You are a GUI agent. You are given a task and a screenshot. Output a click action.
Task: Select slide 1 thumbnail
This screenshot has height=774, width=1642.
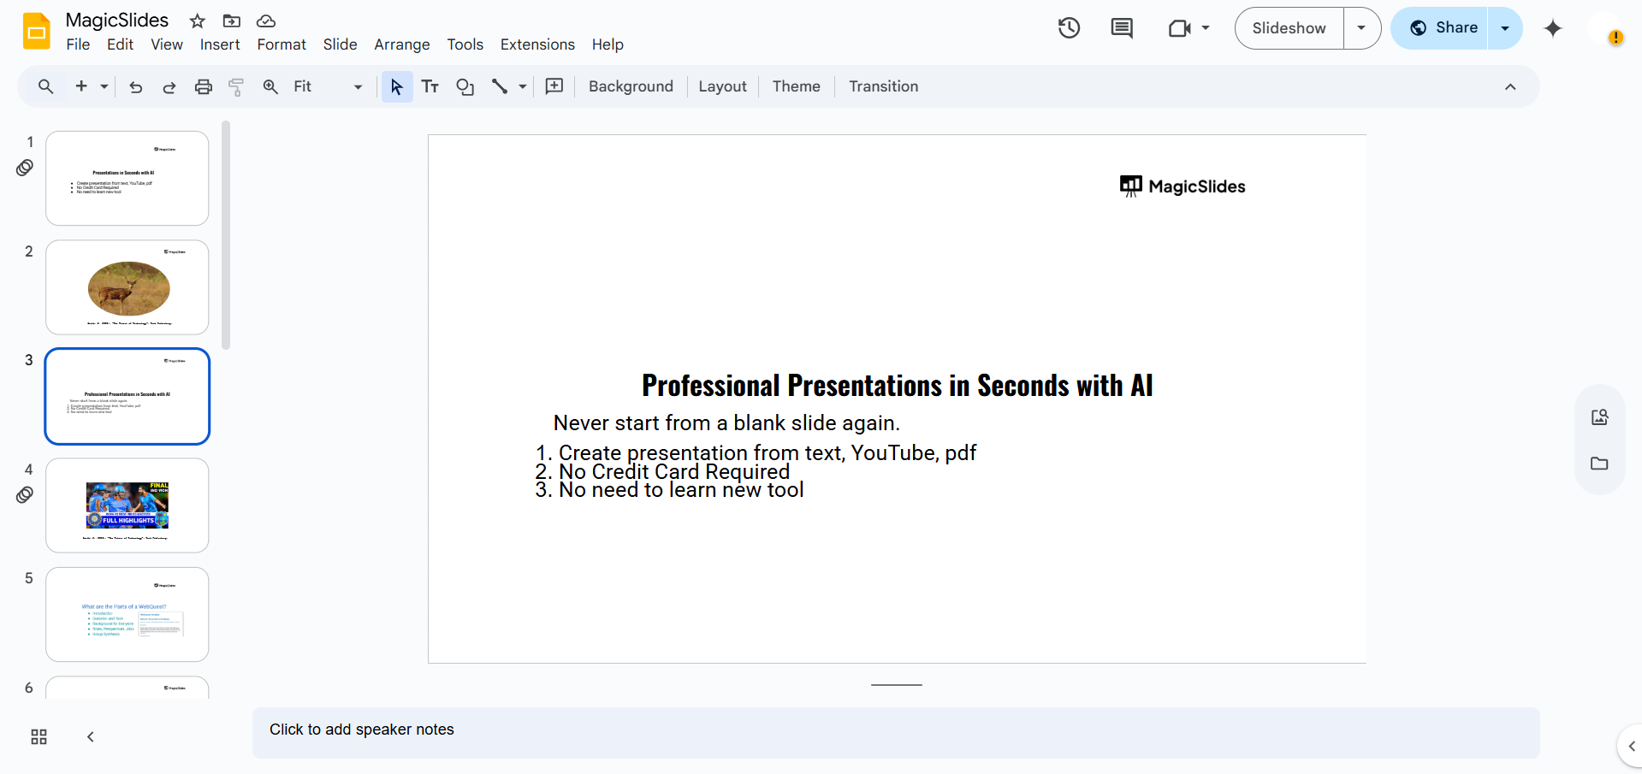click(x=127, y=178)
